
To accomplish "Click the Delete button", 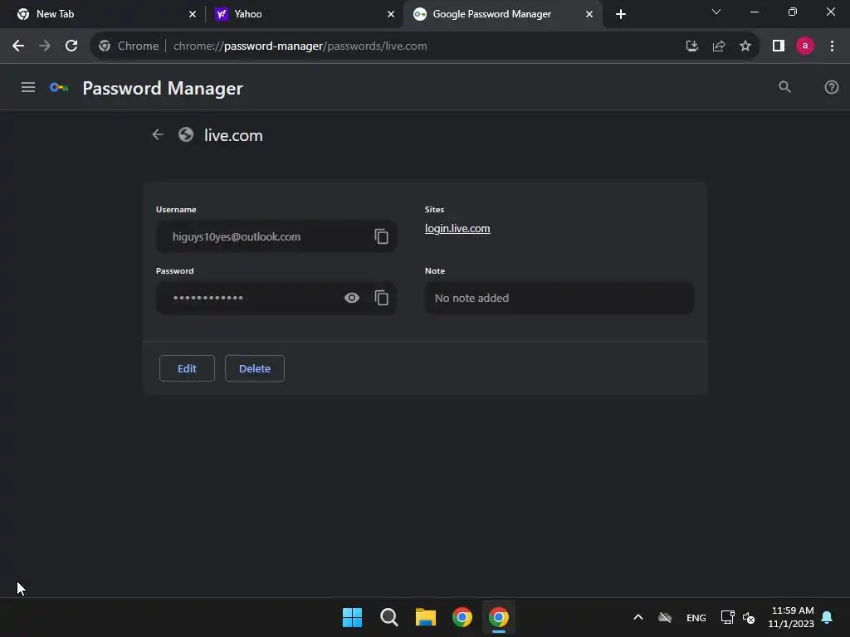I will click(255, 368).
